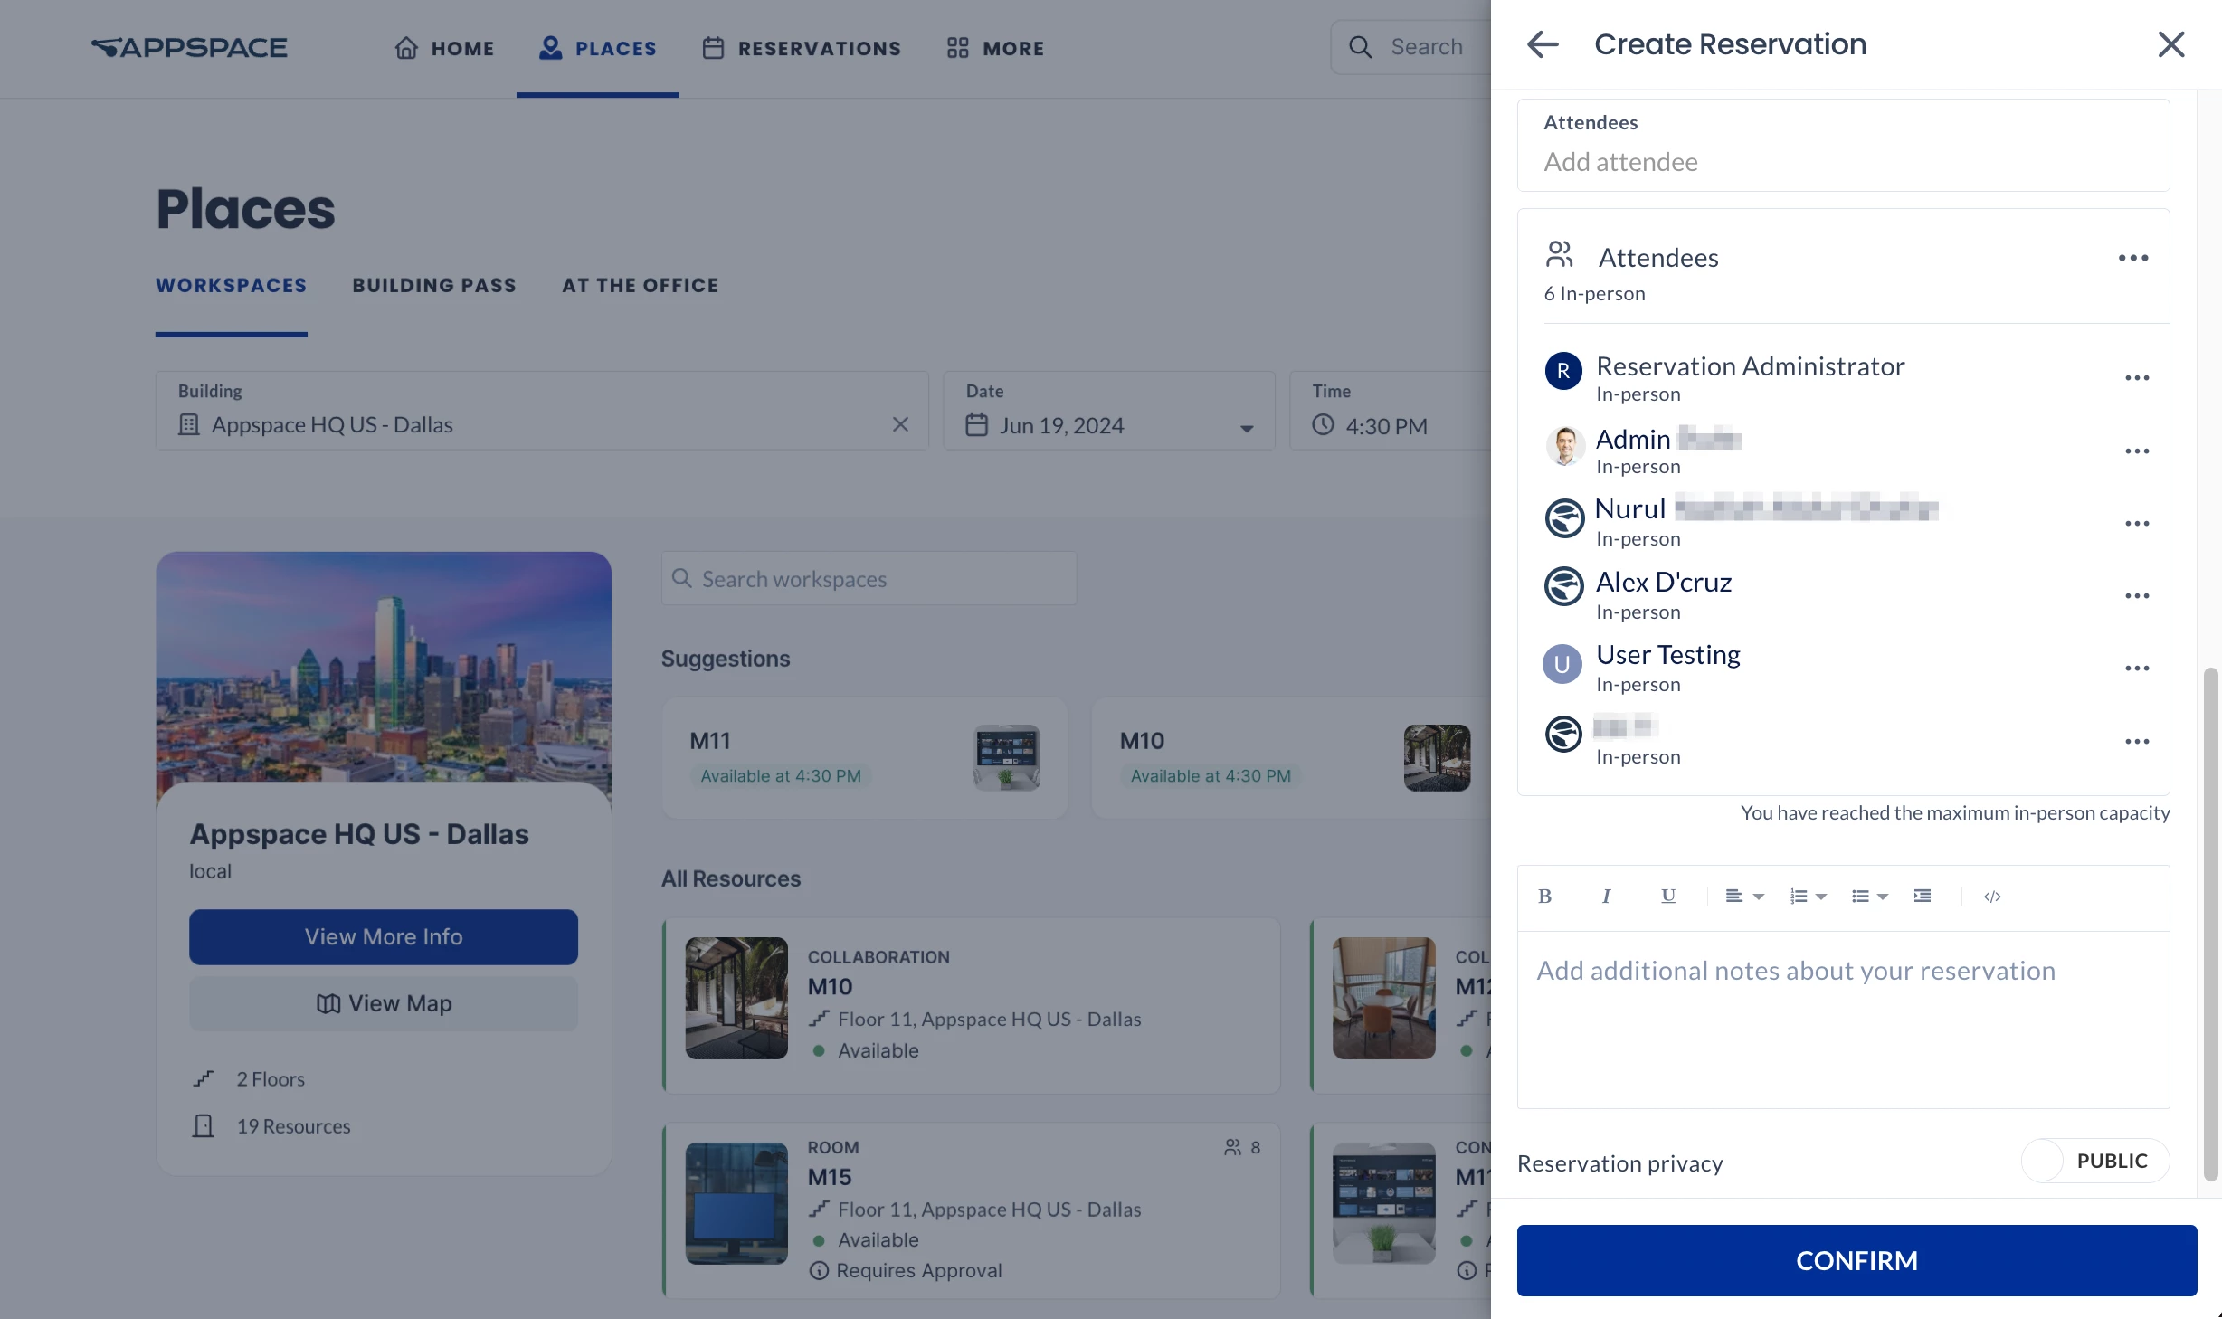Click the code view icon in notes editor
This screenshot has width=2222, height=1319.
tap(1991, 896)
